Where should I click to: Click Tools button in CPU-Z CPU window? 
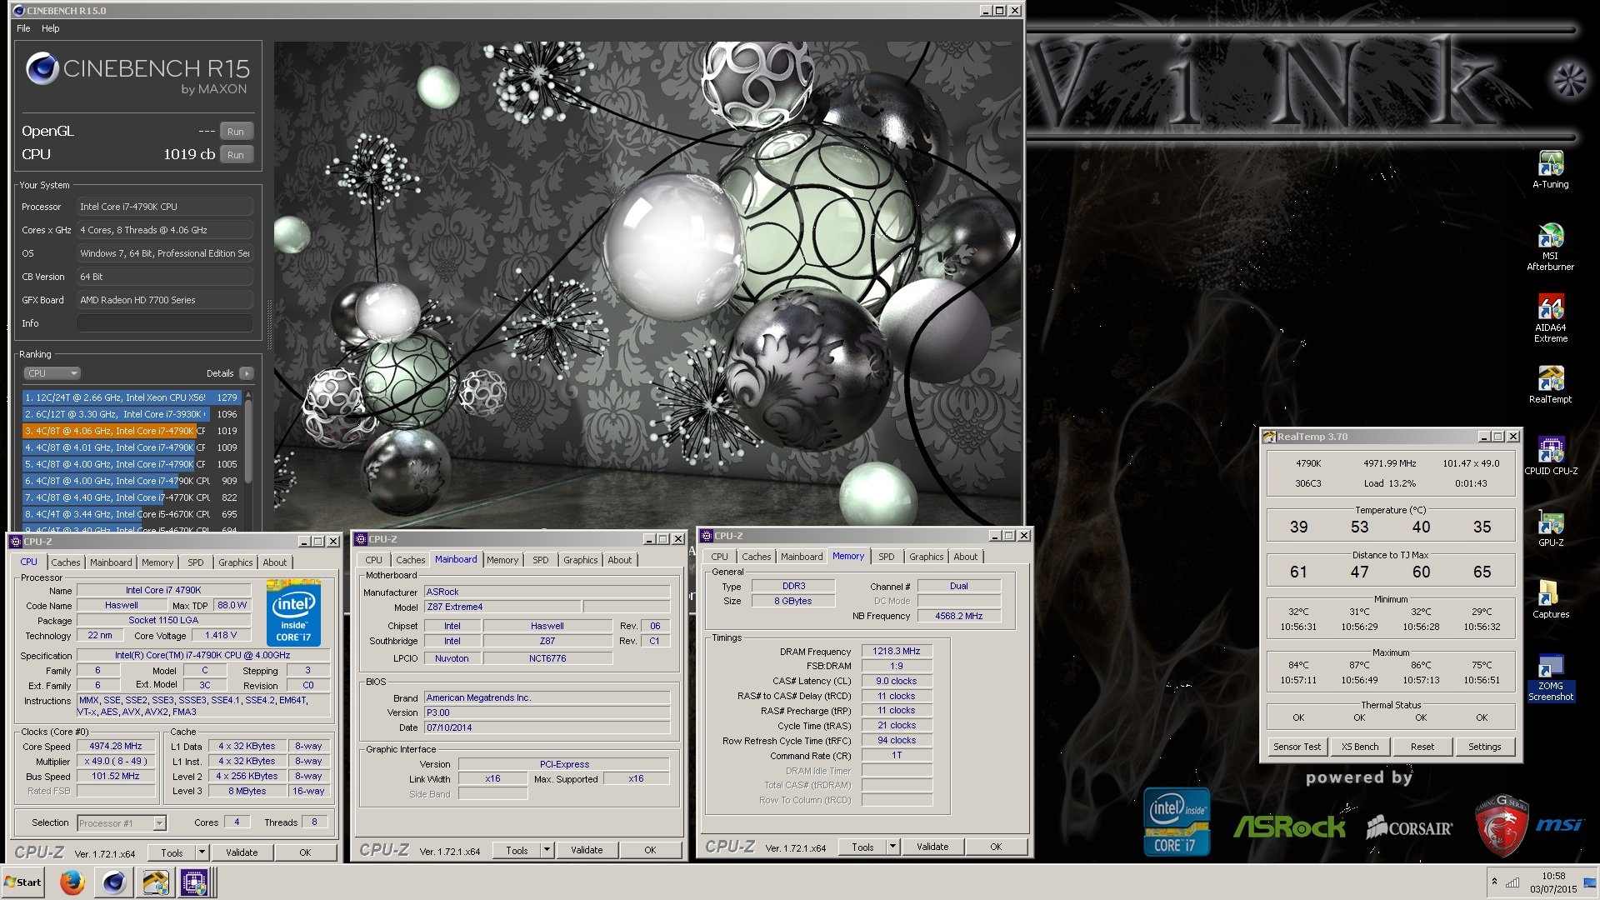[172, 852]
